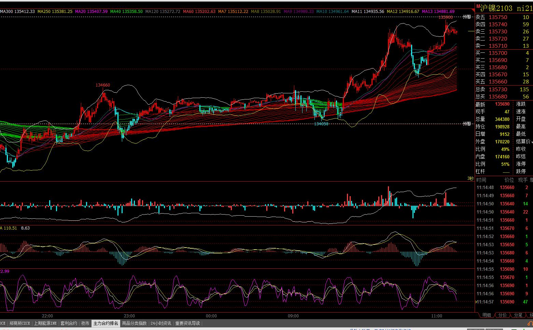533x330 pixels.
Task: Click the 134050 low price label on chart
Action: pos(321,124)
